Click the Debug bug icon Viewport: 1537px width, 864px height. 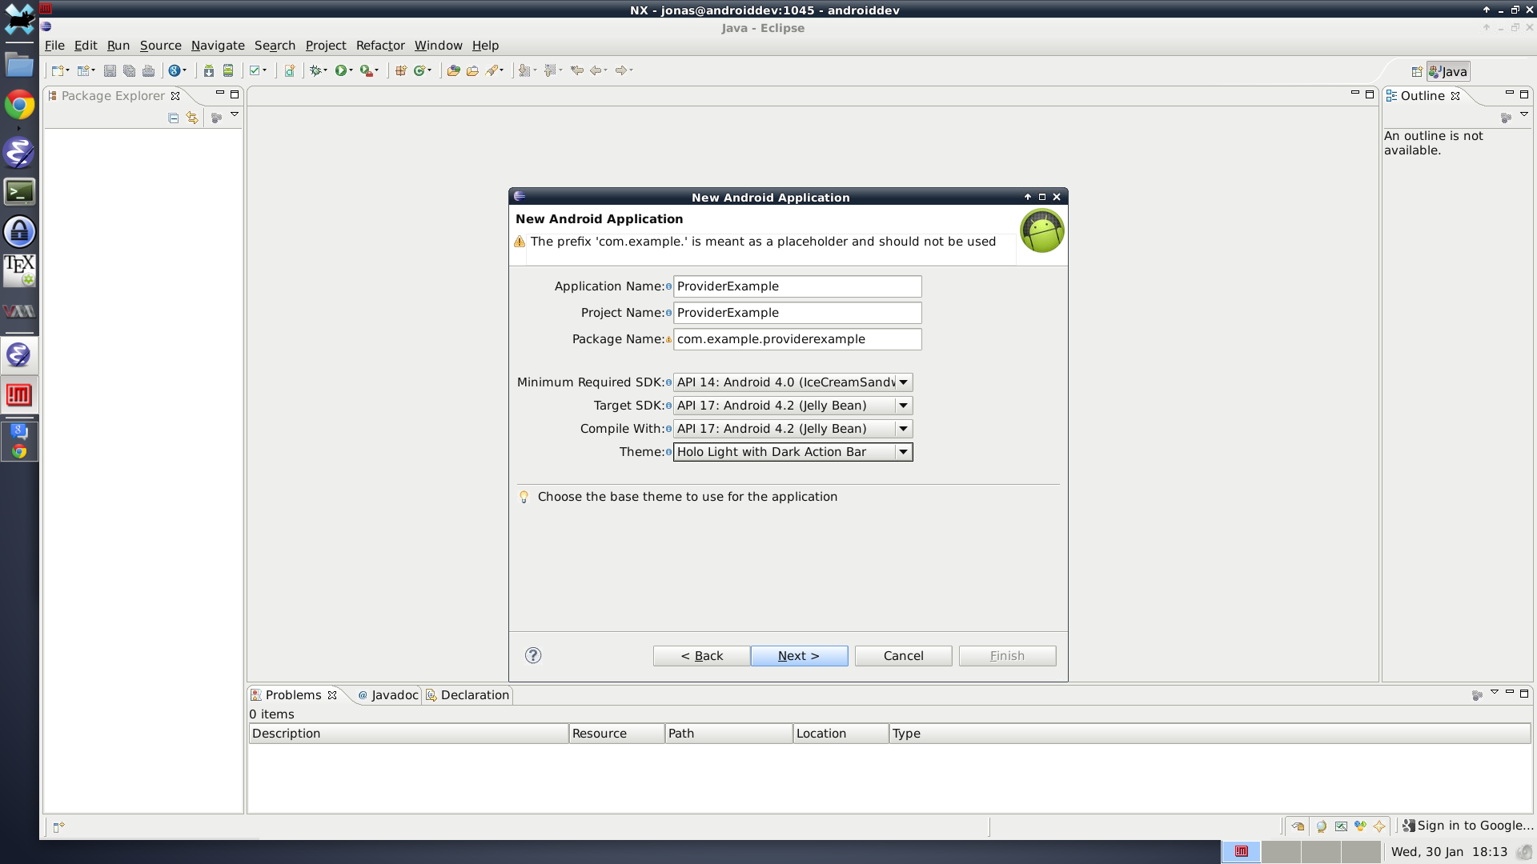(x=315, y=70)
